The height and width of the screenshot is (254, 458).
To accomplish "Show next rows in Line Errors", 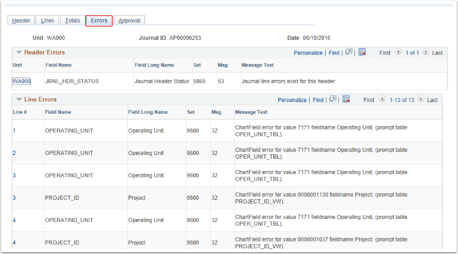I will pos(421,99).
